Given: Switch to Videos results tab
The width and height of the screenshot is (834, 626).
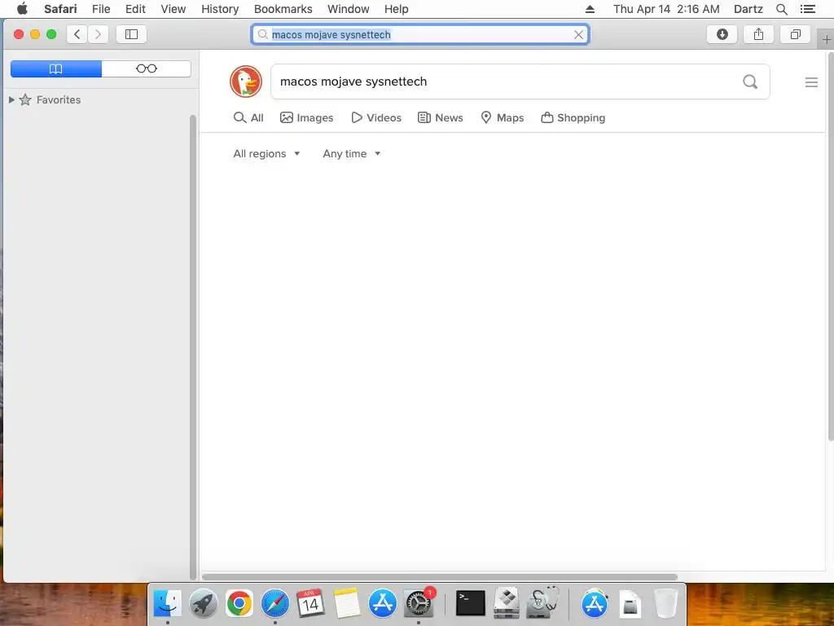Looking at the screenshot, I should click(376, 117).
